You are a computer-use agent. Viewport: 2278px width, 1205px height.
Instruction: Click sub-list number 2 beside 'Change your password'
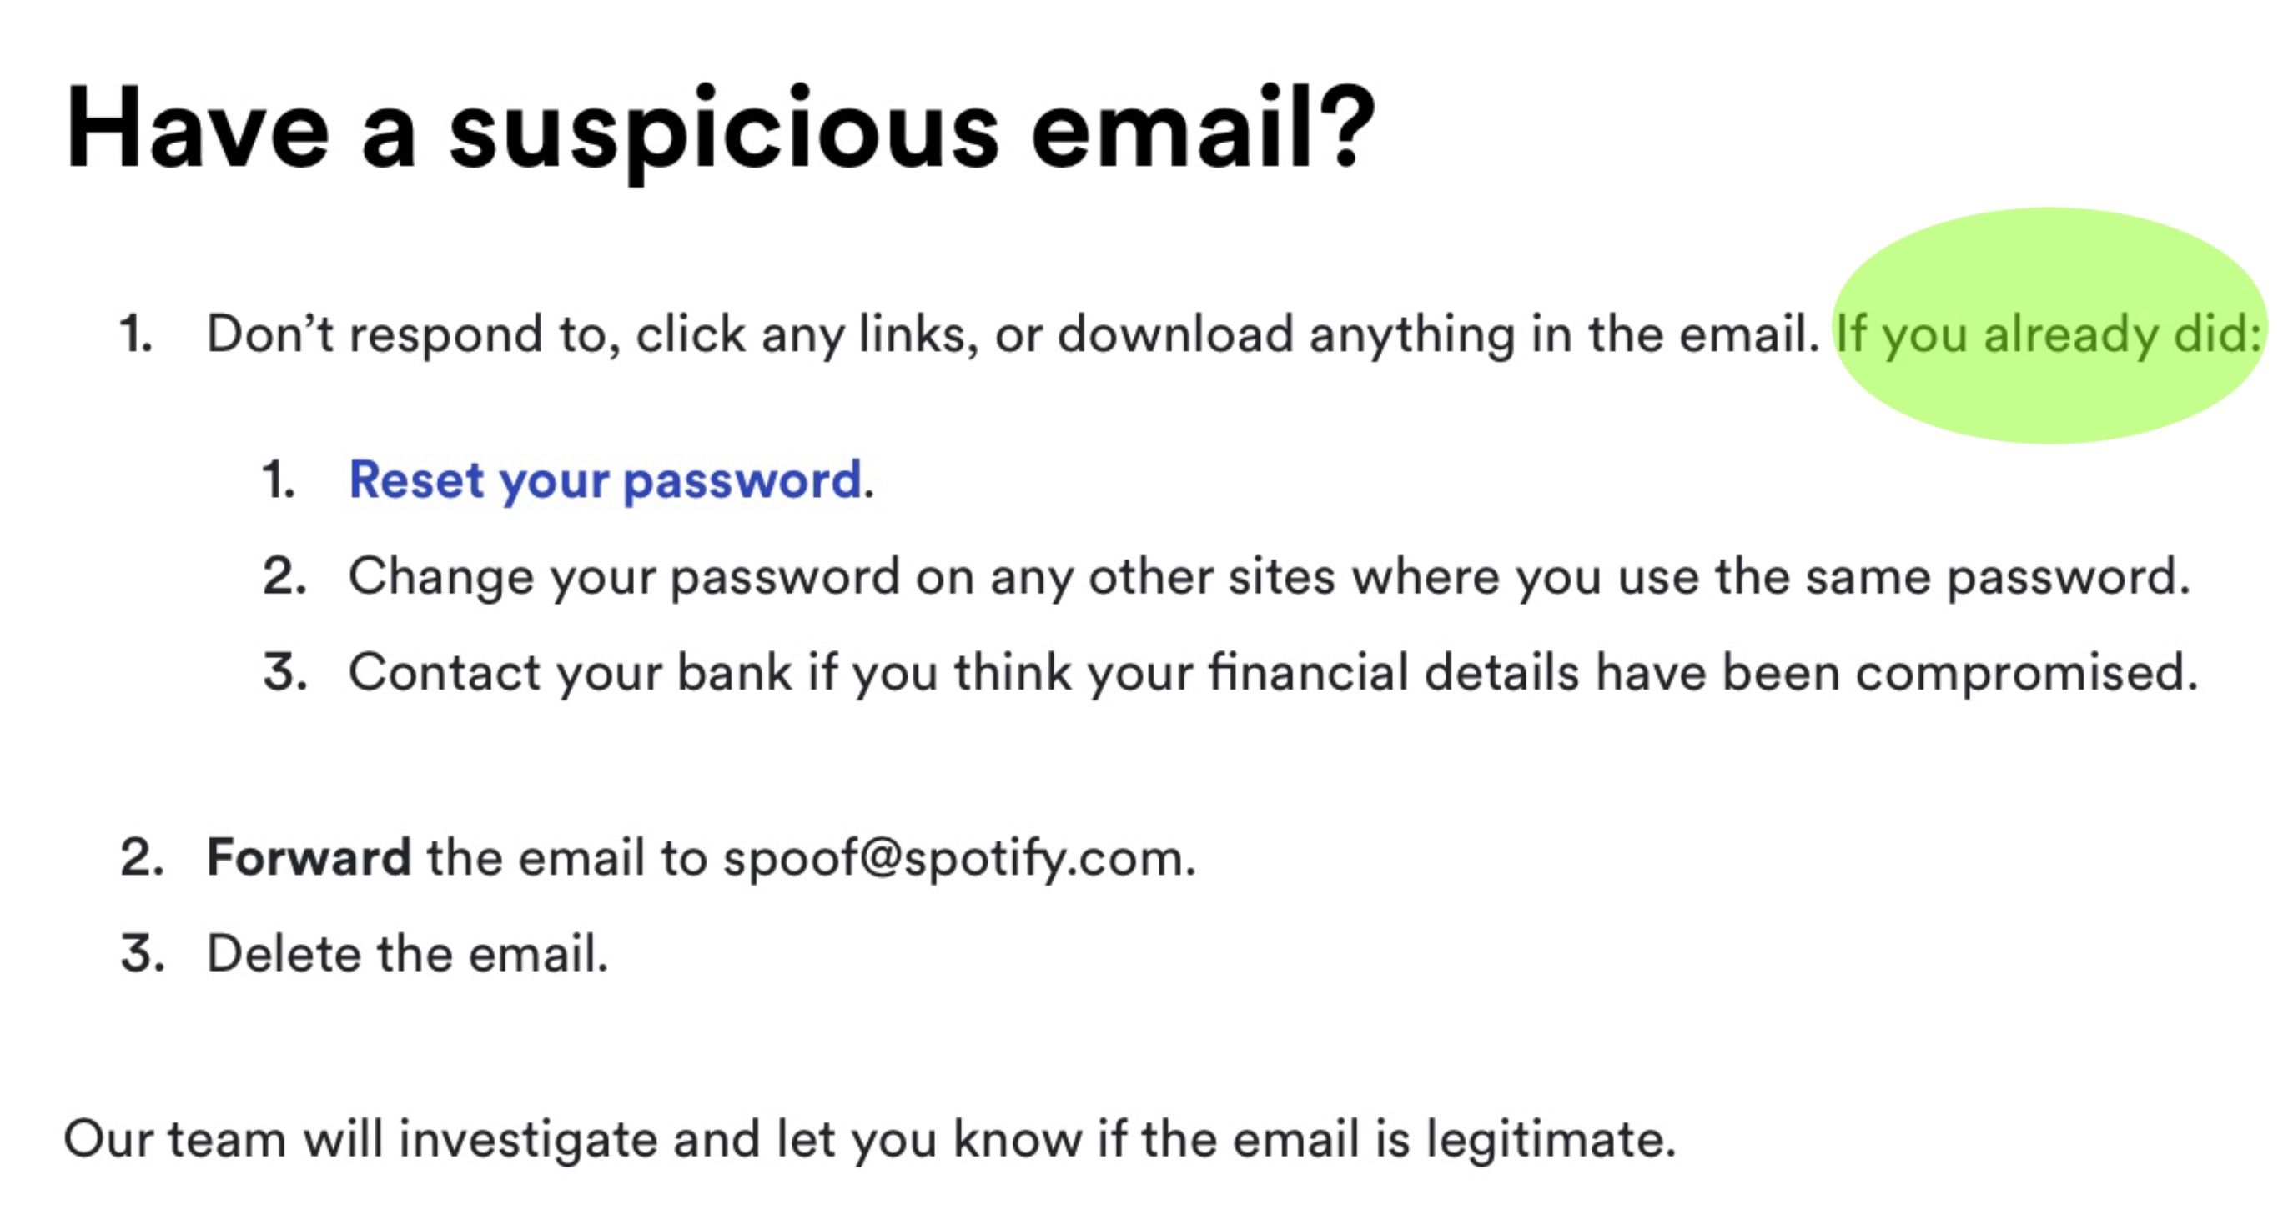[284, 576]
